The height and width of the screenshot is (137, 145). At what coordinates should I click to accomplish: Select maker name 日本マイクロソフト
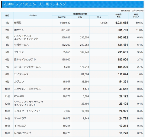pyautogui.click(x=25, y=60)
